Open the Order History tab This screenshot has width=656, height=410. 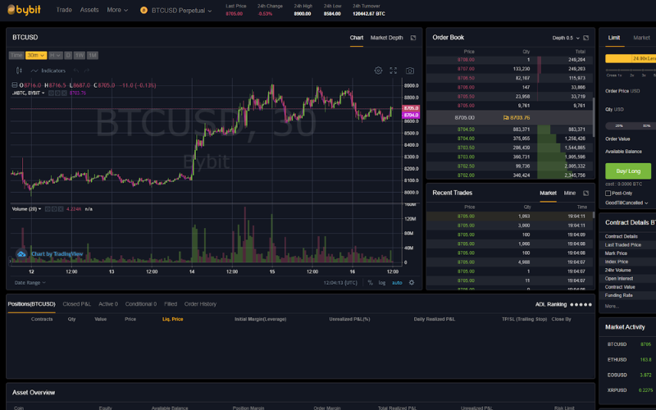click(200, 304)
